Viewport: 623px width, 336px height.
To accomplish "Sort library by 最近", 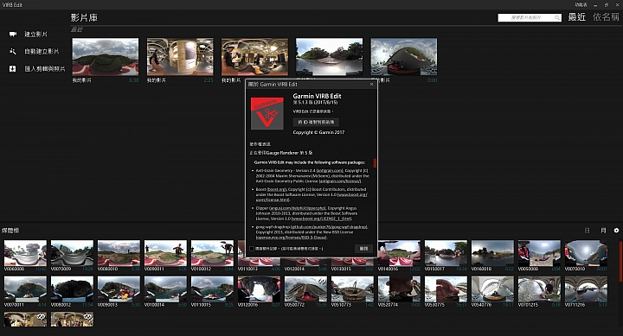I will (577, 17).
